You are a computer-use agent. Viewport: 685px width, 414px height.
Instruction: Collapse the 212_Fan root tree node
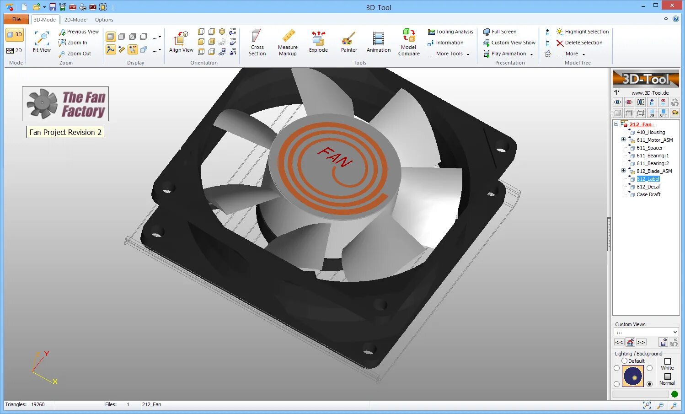616,124
